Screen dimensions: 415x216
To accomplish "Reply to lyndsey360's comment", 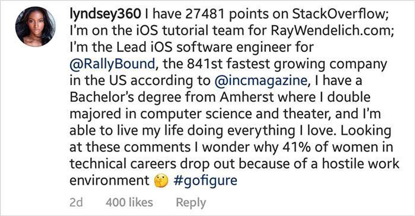I will click(x=191, y=203).
